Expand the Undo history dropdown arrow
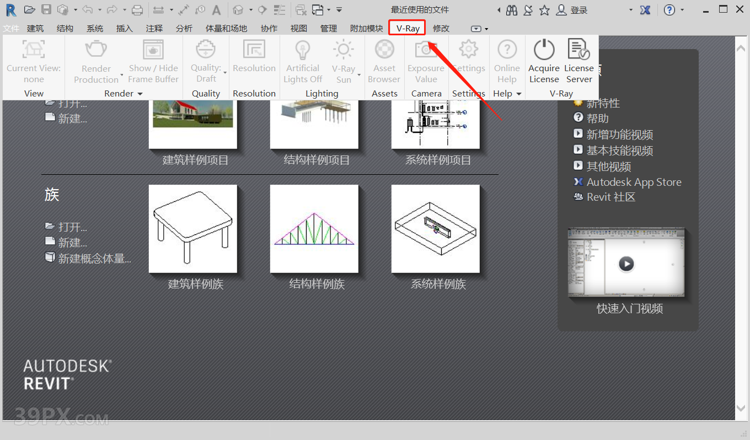The image size is (750, 440). tap(100, 10)
